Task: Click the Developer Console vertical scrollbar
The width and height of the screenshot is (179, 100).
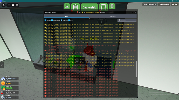Action: [x=136, y=69]
